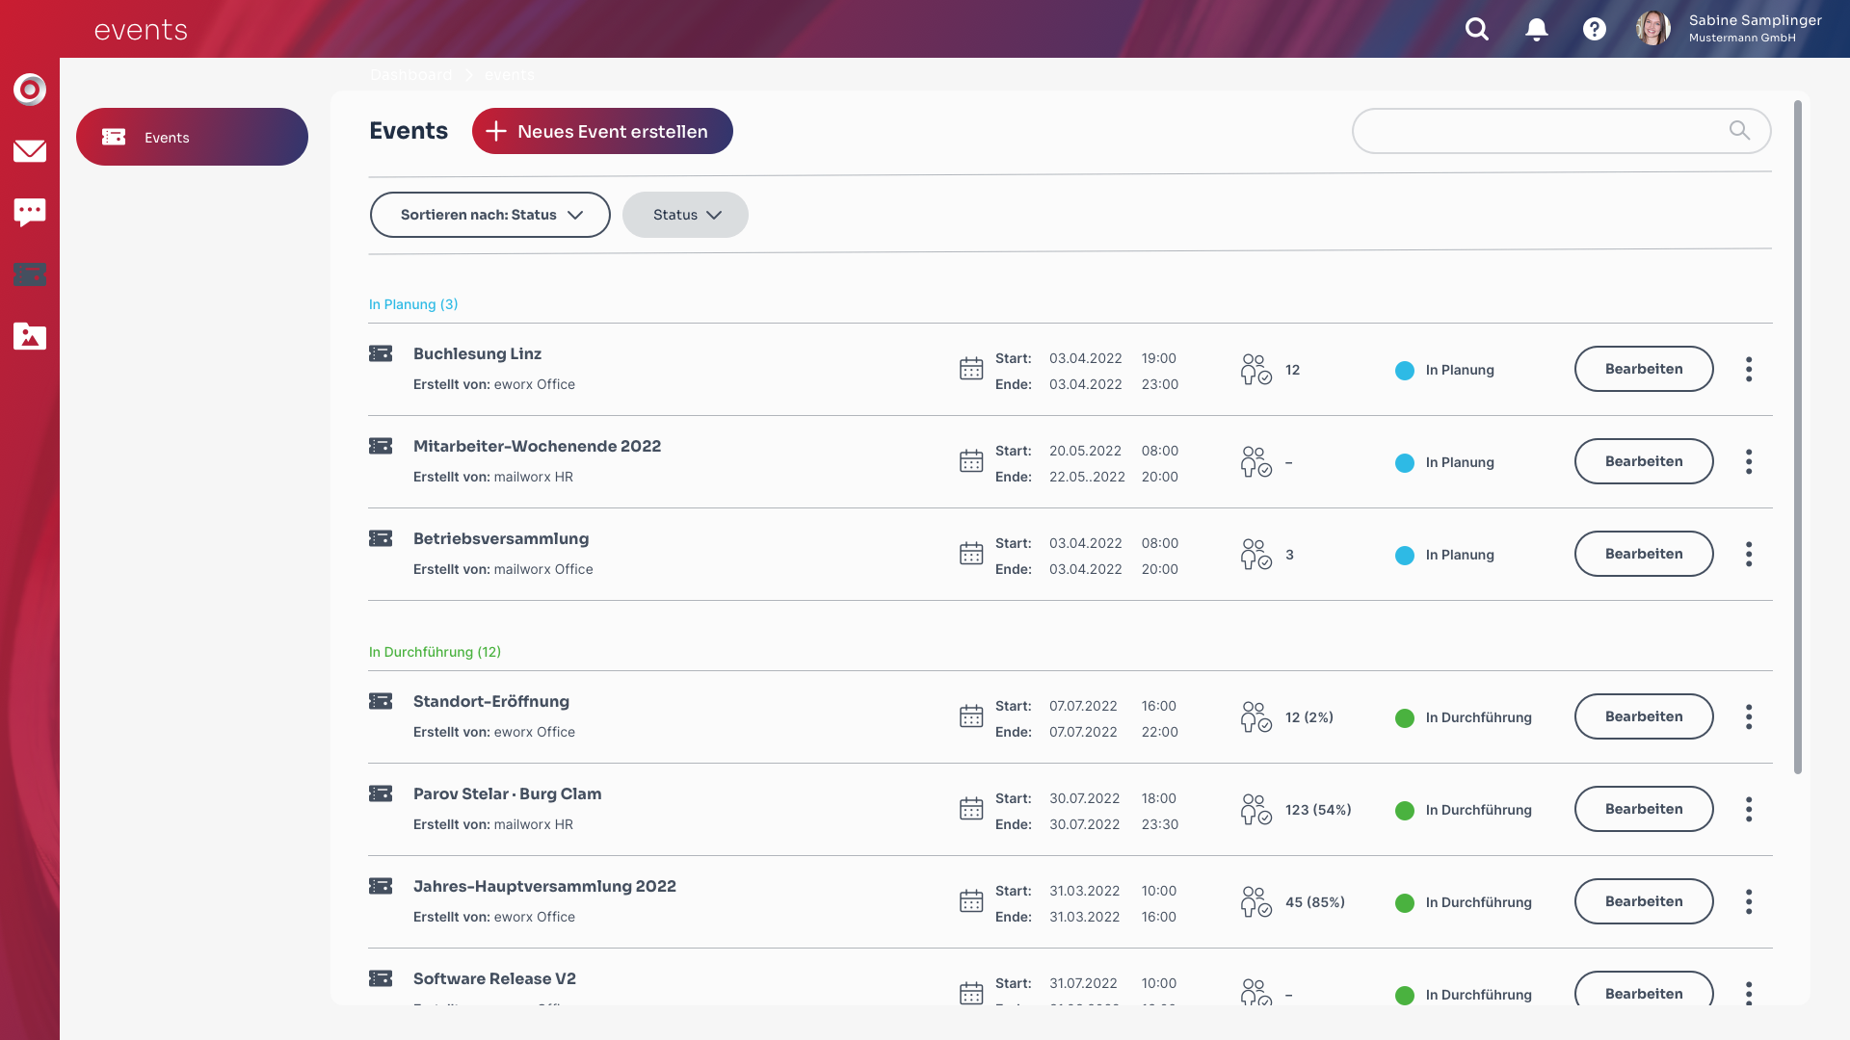Click Bearbeiten for Mitarbeiter-Wochenende 2022

tap(1644, 461)
